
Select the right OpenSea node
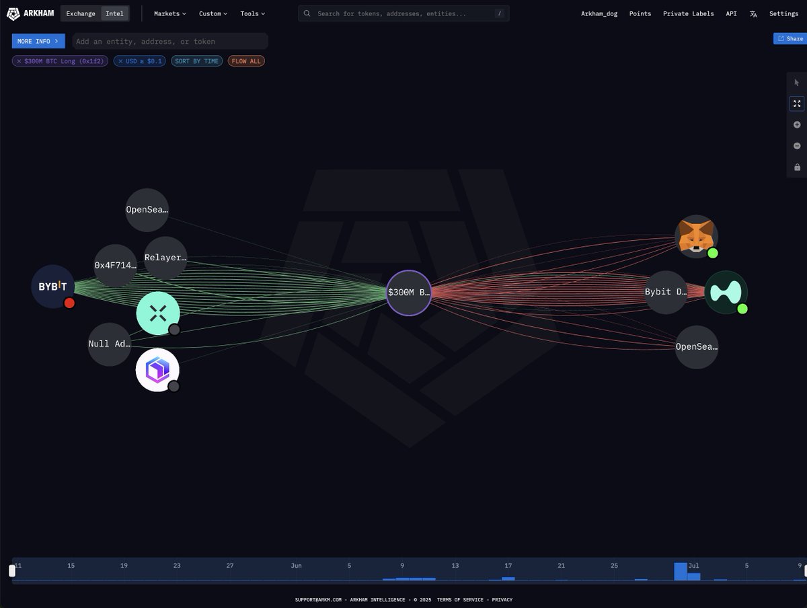coord(697,347)
